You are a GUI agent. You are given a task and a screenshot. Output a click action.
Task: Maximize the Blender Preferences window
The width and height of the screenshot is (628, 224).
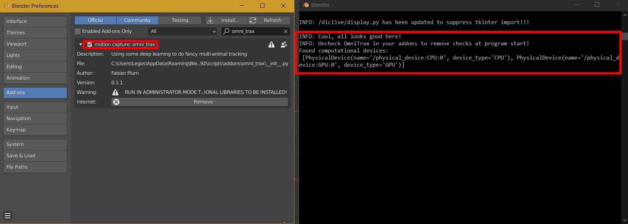[262, 6]
